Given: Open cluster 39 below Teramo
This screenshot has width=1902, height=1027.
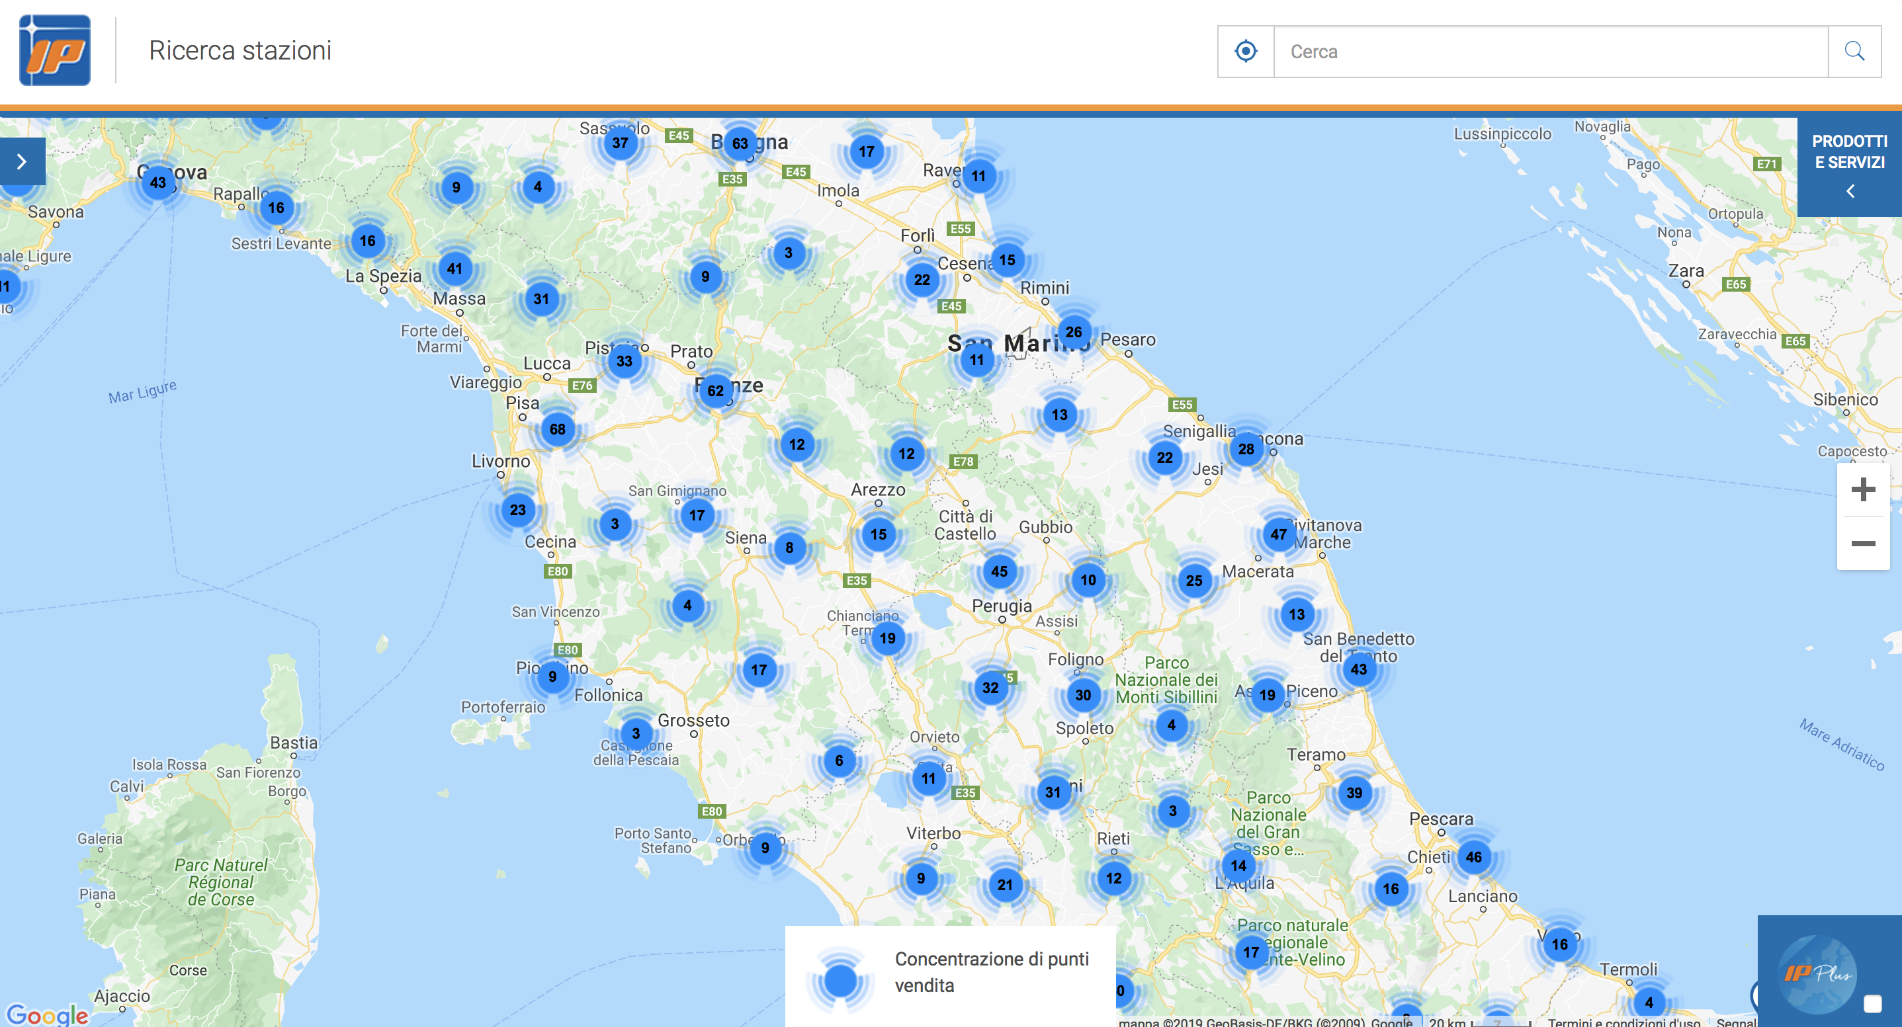Looking at the screenshot, I should click(x=1354, y=793).
